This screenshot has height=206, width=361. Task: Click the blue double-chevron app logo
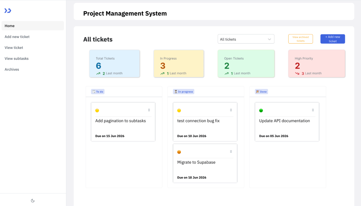[x=8, y=11]
